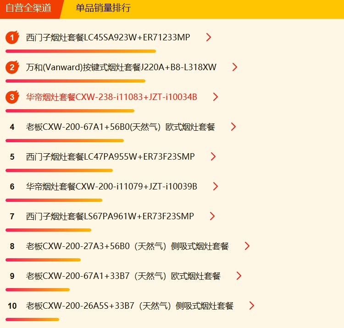Open 华帝烟灶套餐CXW-200-i11079+JZT-i10039B link
The height and width of the screenshot is (328, 344).
click(111, 187)
